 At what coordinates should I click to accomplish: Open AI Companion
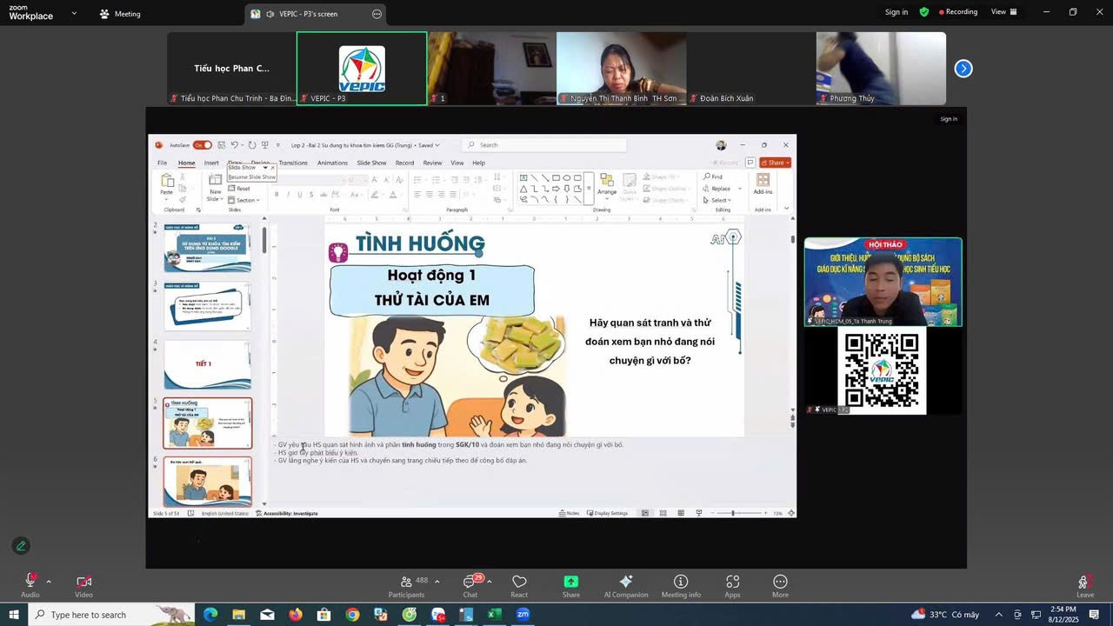(x=625, y=583)
